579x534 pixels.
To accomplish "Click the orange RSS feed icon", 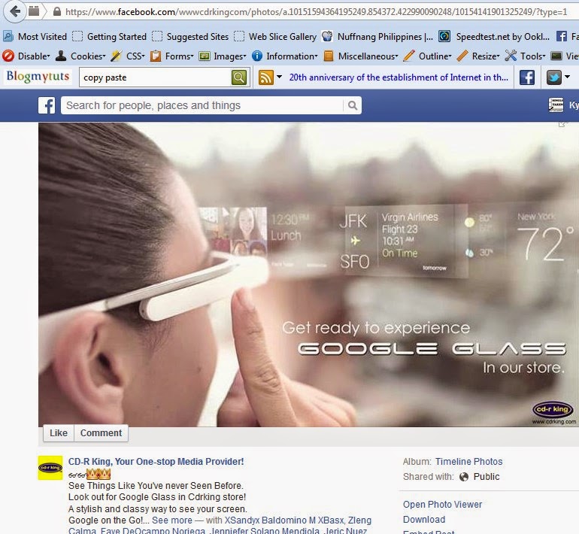I will pyautogui.click(x=266, y=77).
